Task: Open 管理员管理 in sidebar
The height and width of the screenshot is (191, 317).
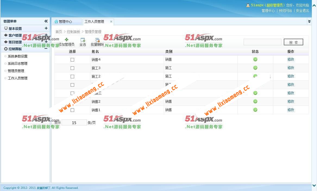Action: pos(16,71)
